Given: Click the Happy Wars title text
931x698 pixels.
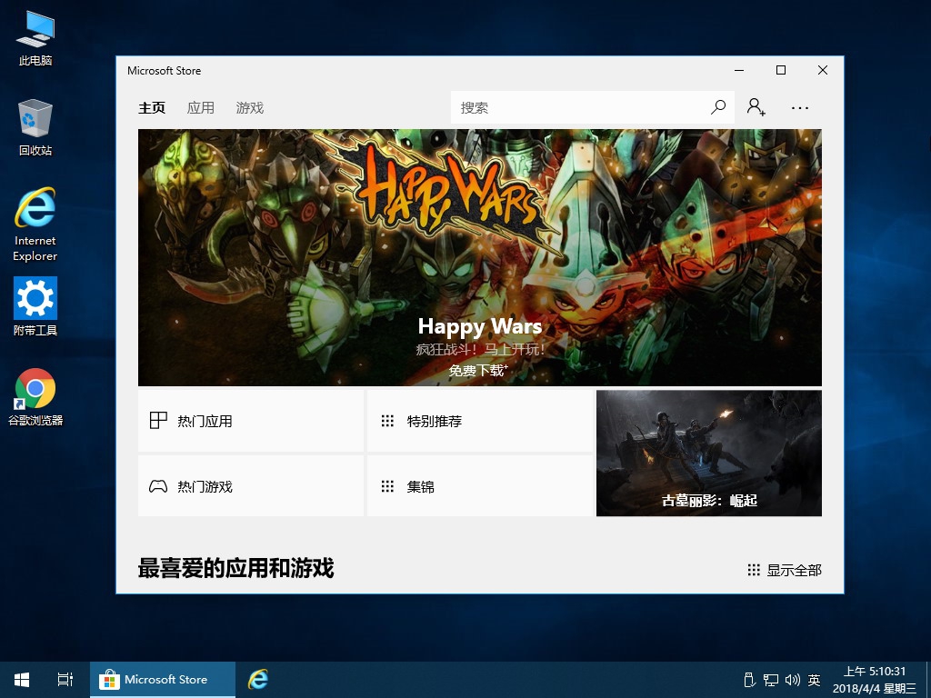Looking at the screenshot, I should (x=480, y=326).
